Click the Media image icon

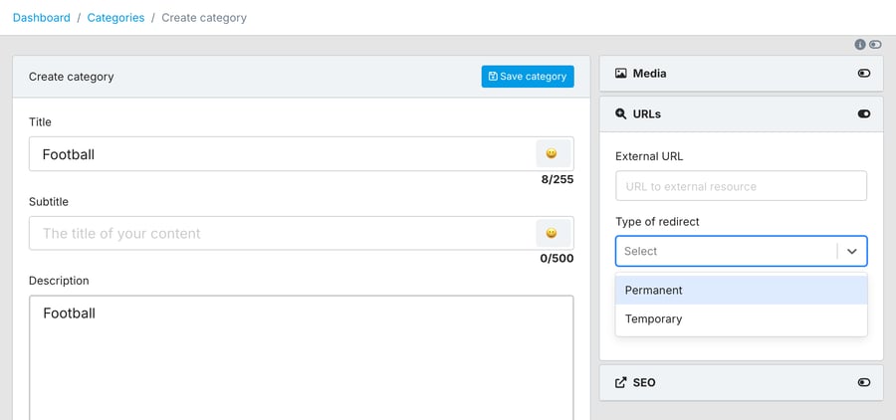click(620, 73)
